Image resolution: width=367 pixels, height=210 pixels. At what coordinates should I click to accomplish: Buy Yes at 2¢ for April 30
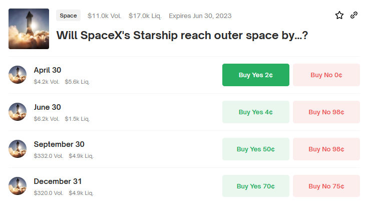point(256,75)
